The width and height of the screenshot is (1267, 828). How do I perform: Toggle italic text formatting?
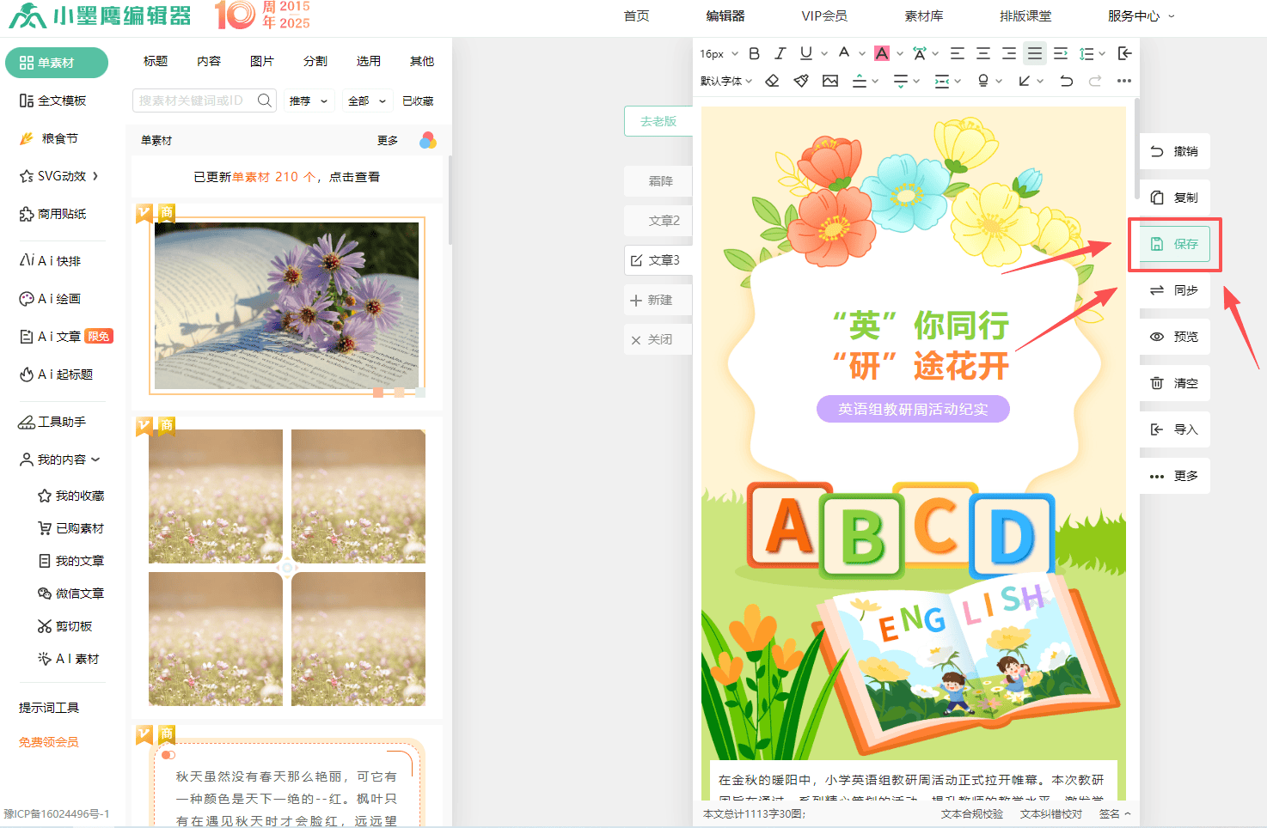pyautogui.click(x=780, y=53)
